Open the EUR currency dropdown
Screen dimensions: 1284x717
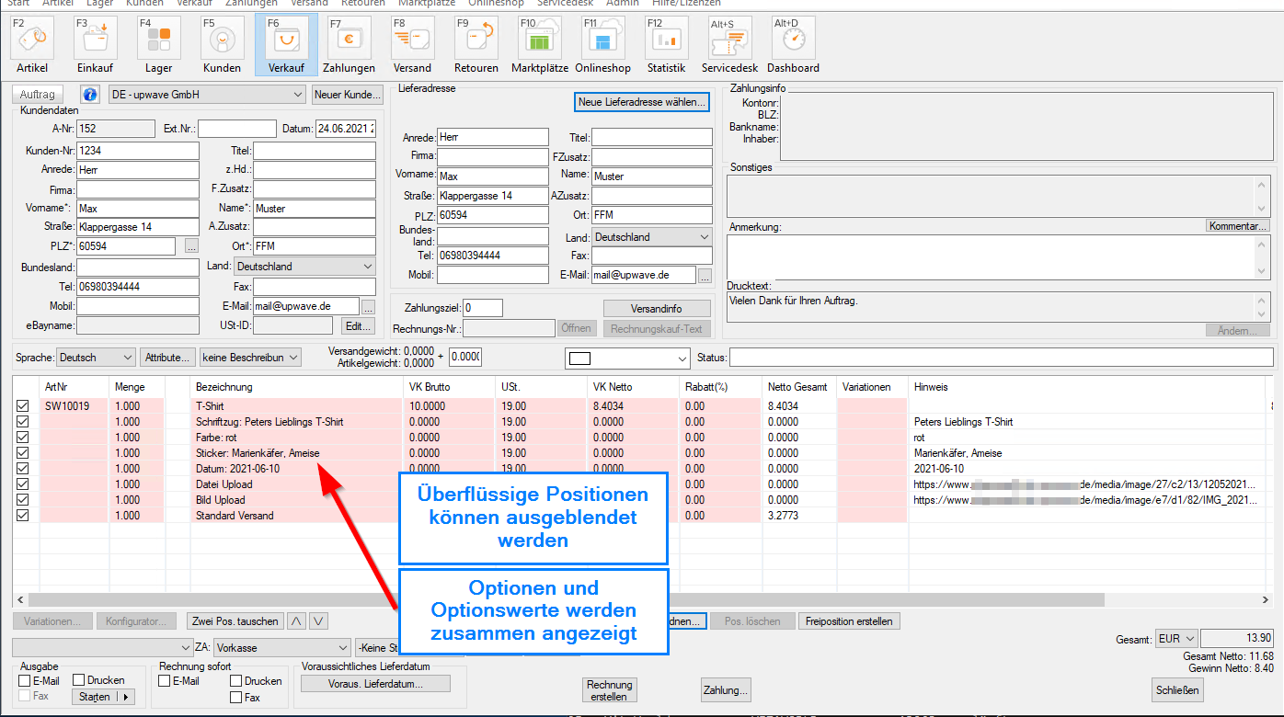click(1176, 639)
